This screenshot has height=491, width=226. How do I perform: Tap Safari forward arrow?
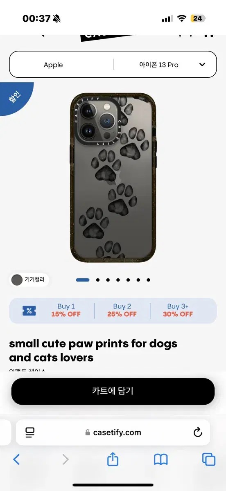point(65,459)
